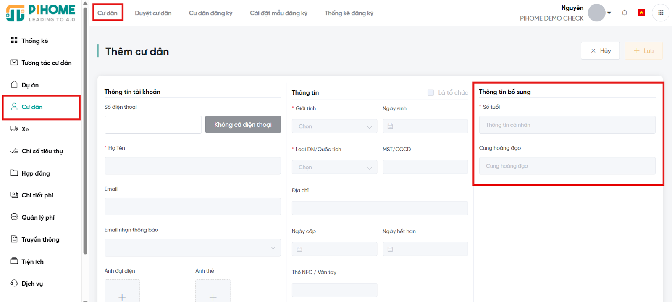Click the Dịch vụ headset icon
This screenshot has height=302, width=672.
click(x=14, y=283)
